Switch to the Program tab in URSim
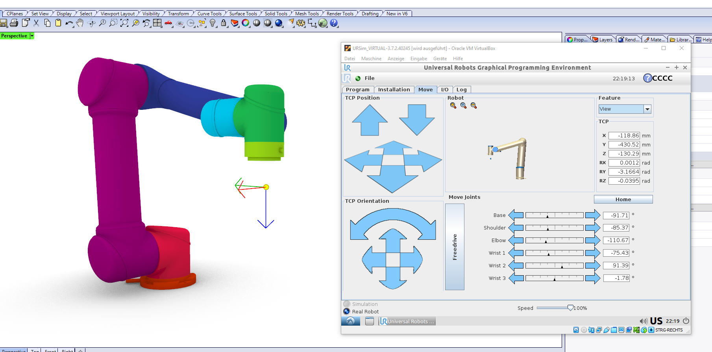The width and height of the screenshot is (712, 352). tap(358, 89)
